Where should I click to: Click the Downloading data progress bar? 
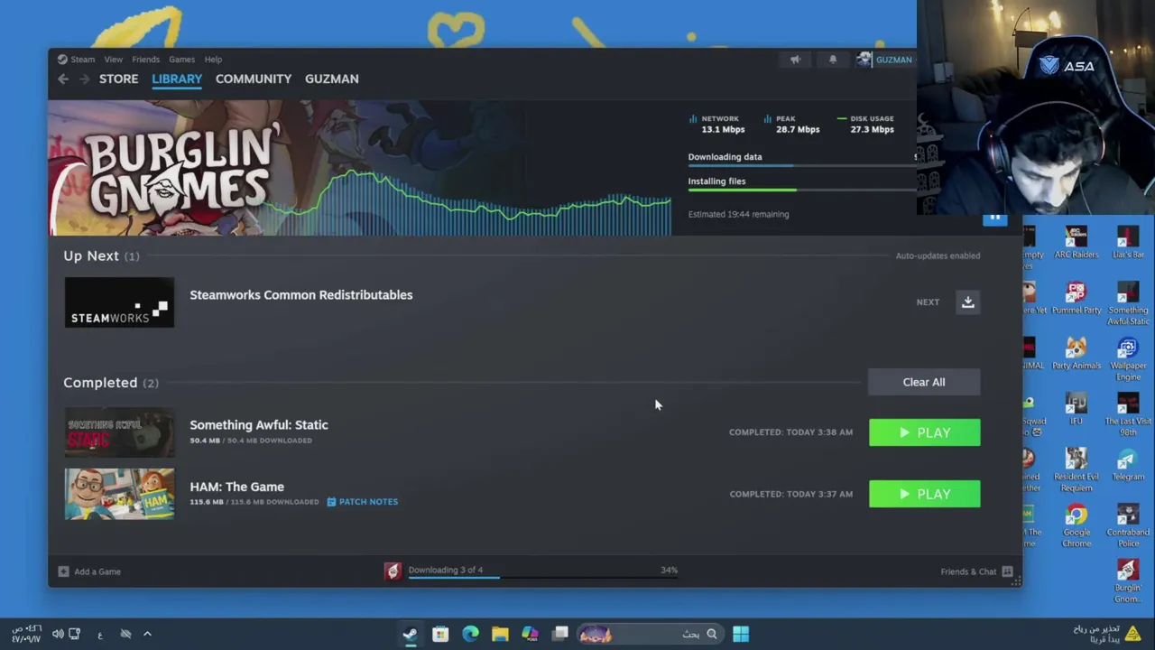802,166
